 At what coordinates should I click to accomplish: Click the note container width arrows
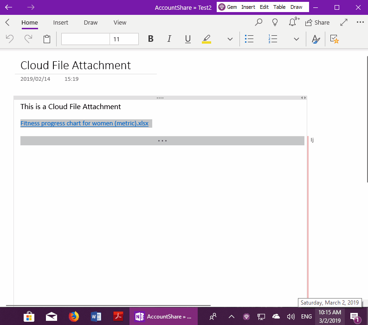coord(303,97)
